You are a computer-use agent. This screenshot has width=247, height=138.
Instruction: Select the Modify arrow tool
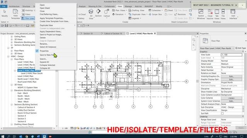pyautogui.click(x=4, y=13)
